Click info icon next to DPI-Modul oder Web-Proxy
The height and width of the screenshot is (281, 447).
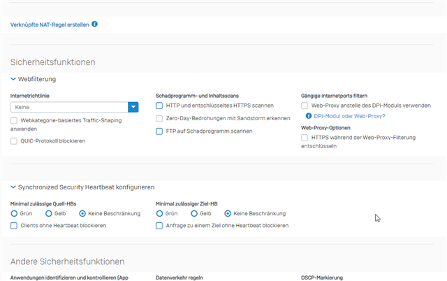click(309, 116)
